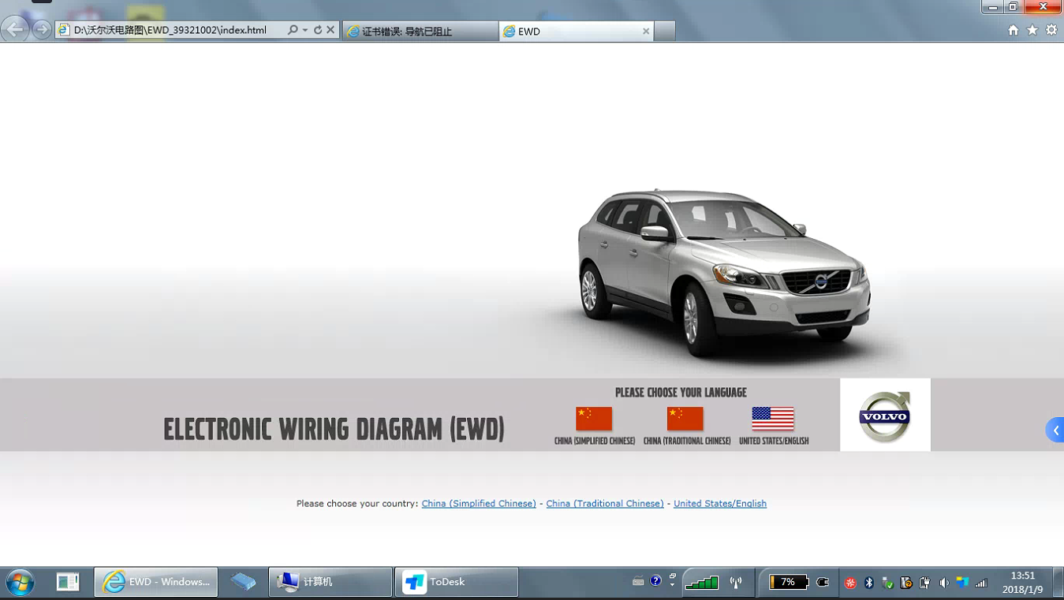This screenshot has width=1064, height=600.
Task: Click the ToDesk tray icon
Action: tap(962, 583)
